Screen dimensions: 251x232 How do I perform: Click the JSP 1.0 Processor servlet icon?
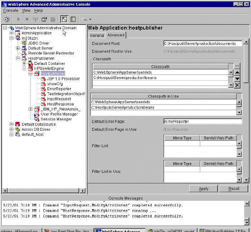[x=43, y=79]
